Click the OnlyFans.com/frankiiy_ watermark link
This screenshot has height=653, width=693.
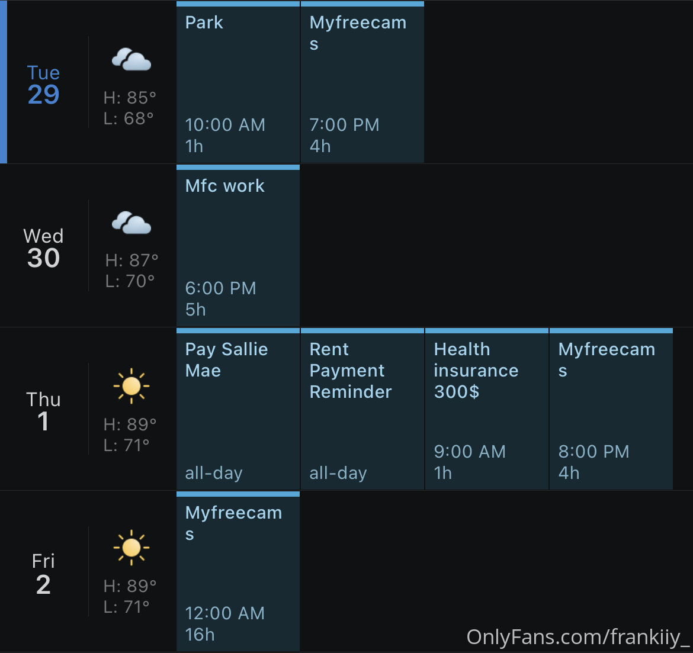pyautogui.click(x=578, y=638)
